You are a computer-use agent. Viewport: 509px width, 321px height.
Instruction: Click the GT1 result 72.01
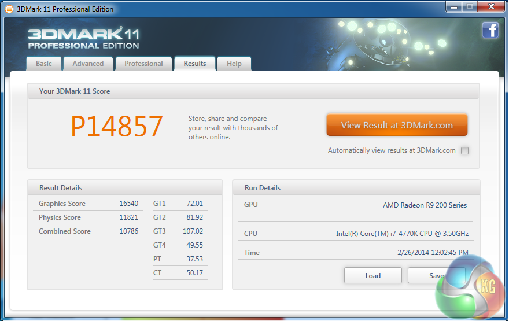coord(194,204)
